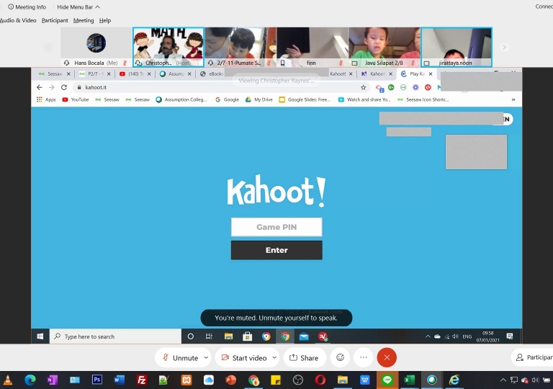Expand the bookmarks overflow chevron

(x=513, y=99)
